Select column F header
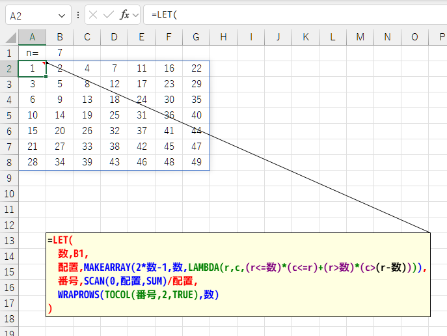The width and height of the screenshot is (447, 336). click(169, 37)
